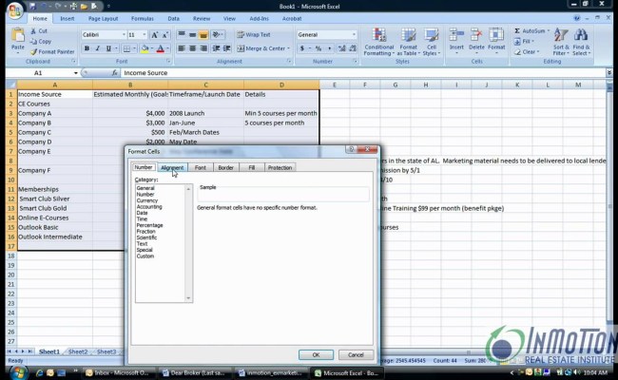Open the Fill tab in Format Cells
Screen dimensions: 618x380
pos(251,167)
